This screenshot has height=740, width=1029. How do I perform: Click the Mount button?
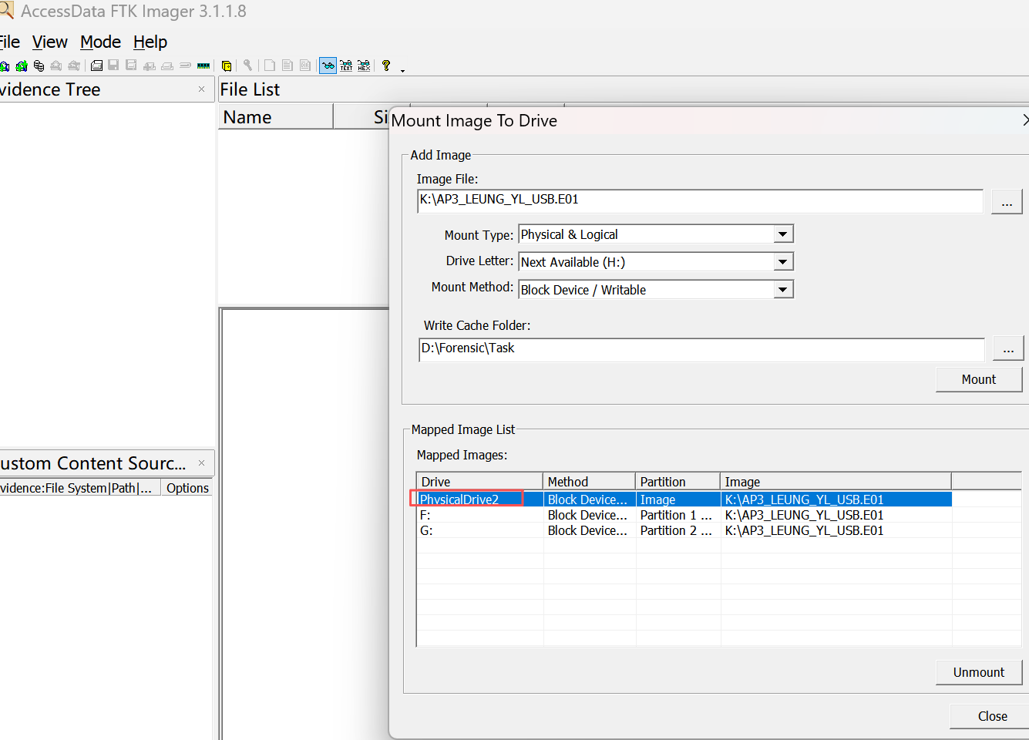click(978, 379)
